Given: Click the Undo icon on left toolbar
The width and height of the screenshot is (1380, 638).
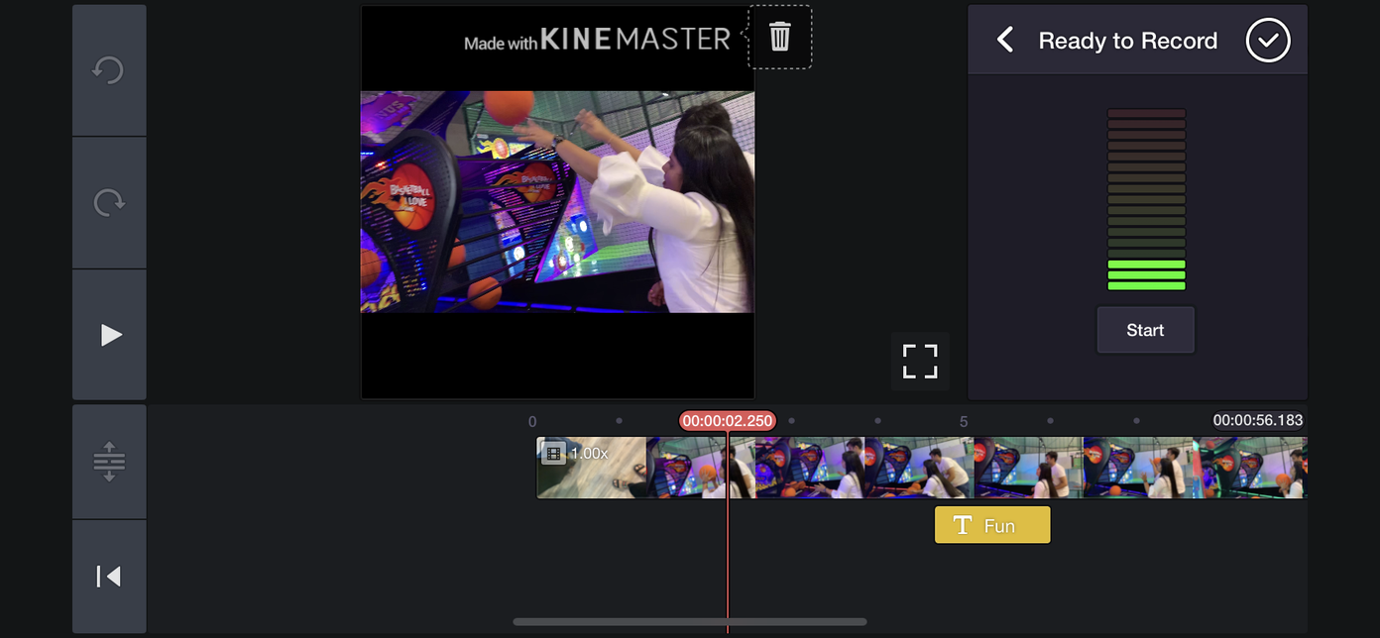Looking at the screenshot, I should pos(109,69).
